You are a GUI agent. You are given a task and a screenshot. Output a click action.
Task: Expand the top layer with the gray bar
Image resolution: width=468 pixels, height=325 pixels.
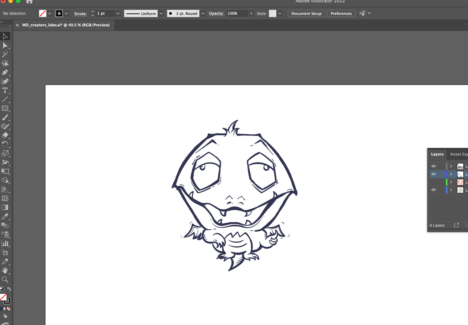coord(451,166)
